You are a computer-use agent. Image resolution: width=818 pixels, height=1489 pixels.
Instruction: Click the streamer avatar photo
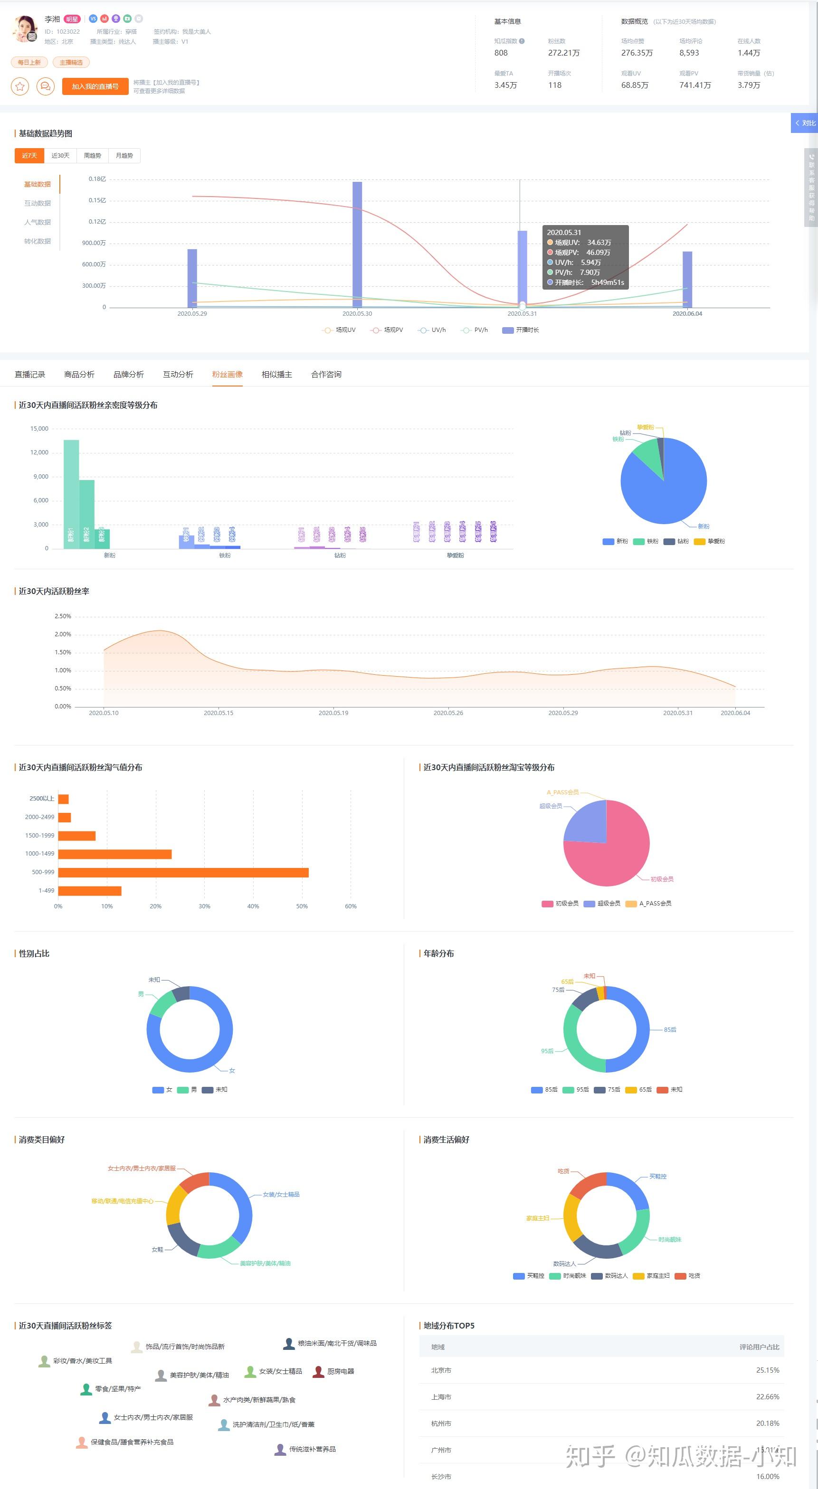26,29
